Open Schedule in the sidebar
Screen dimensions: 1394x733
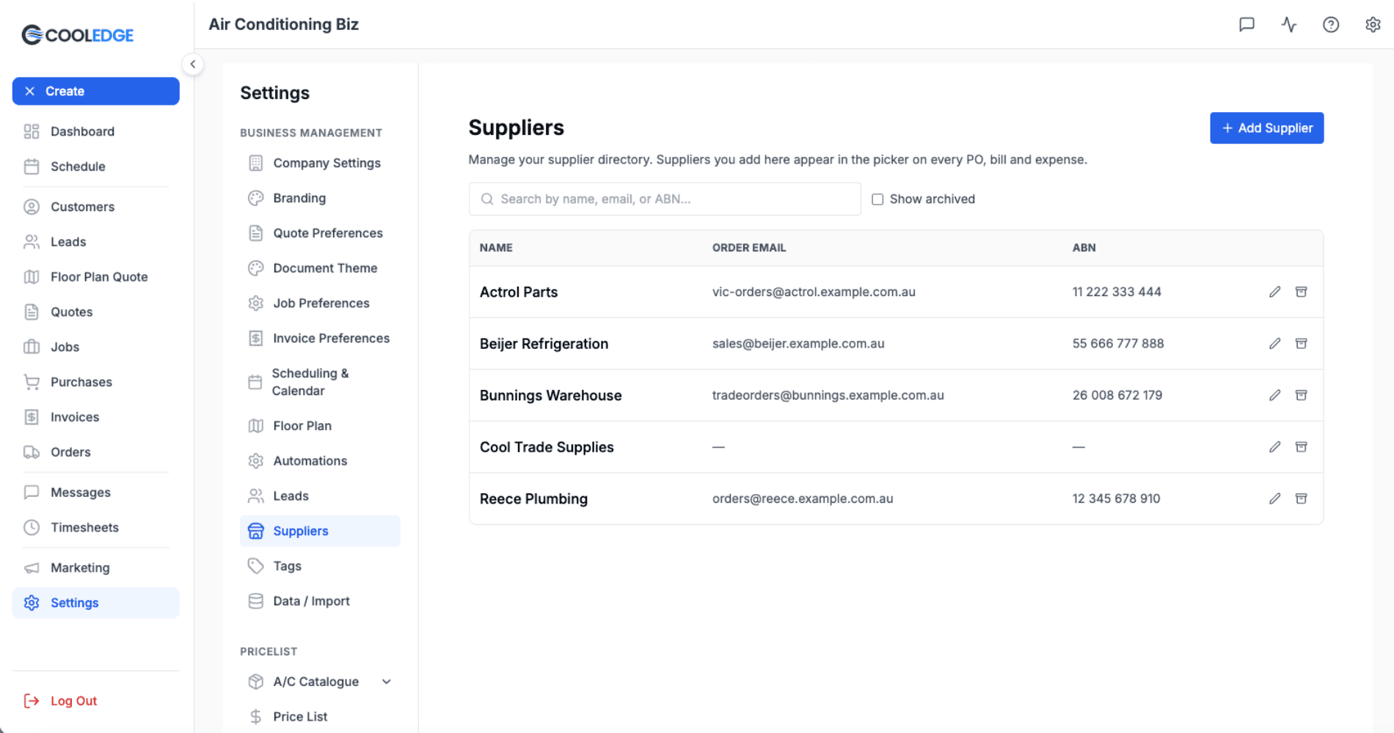click(96, 166)
